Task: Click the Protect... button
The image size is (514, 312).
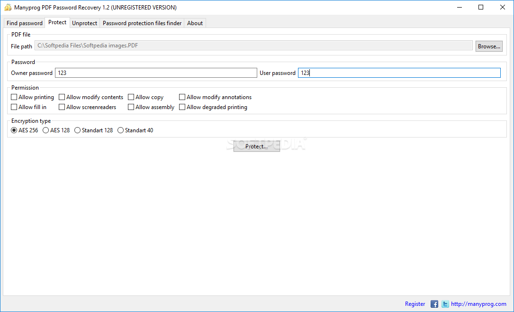Action: click(x=257, y=147)
